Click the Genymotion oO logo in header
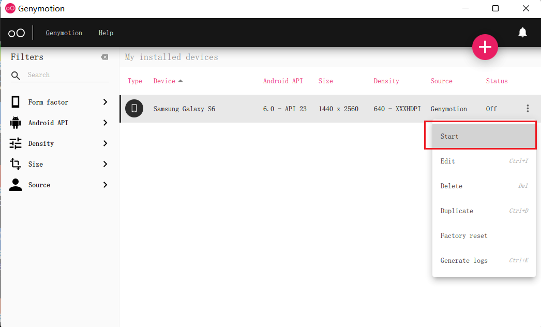This screenshot has height=327, width=541. 17,33
